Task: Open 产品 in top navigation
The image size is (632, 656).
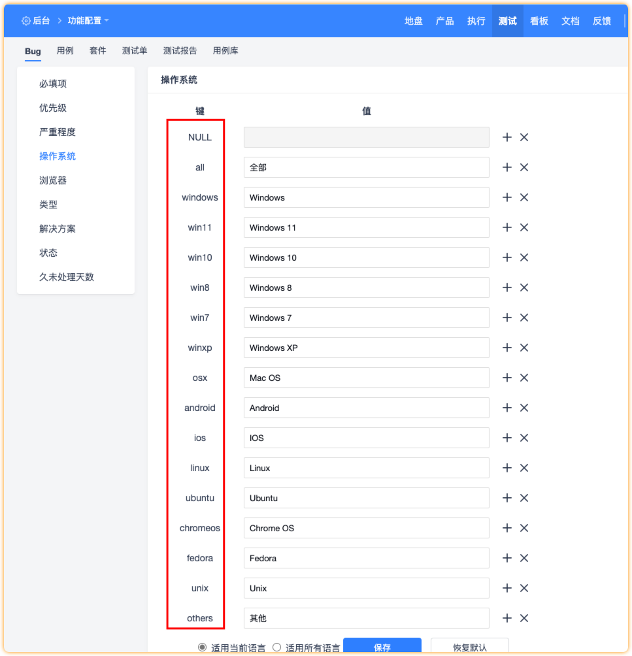Action: coord(445,21)
